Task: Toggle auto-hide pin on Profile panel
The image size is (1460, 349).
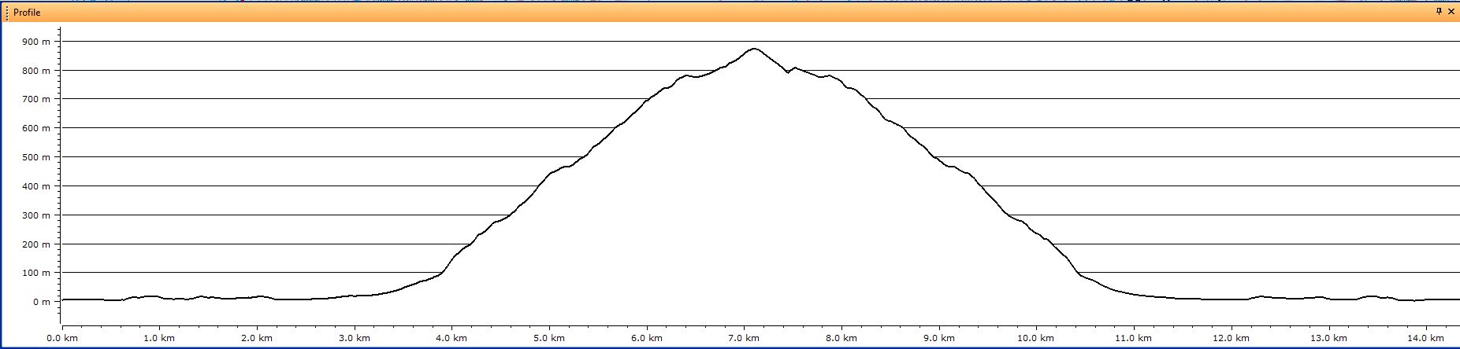Action: pyautogui.click(x=1439, y=12)
